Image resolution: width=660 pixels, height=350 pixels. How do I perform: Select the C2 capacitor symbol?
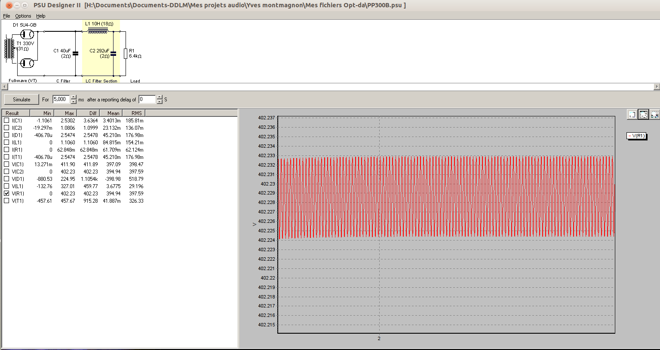point(114,53)
